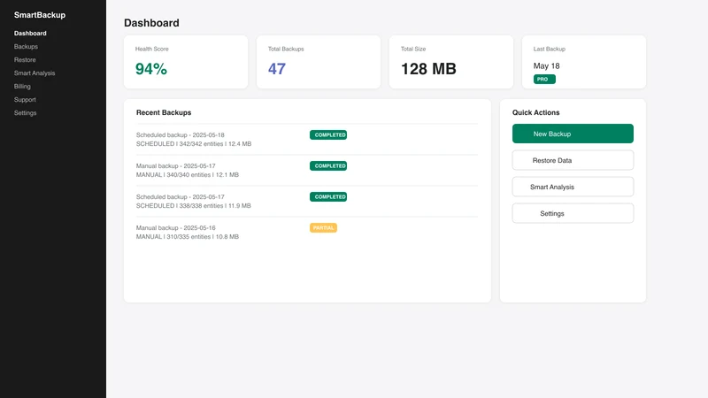
Task: Click COMPLETED badge for Scheduled backup 2025-05-17
Action: tap(328, 196)
